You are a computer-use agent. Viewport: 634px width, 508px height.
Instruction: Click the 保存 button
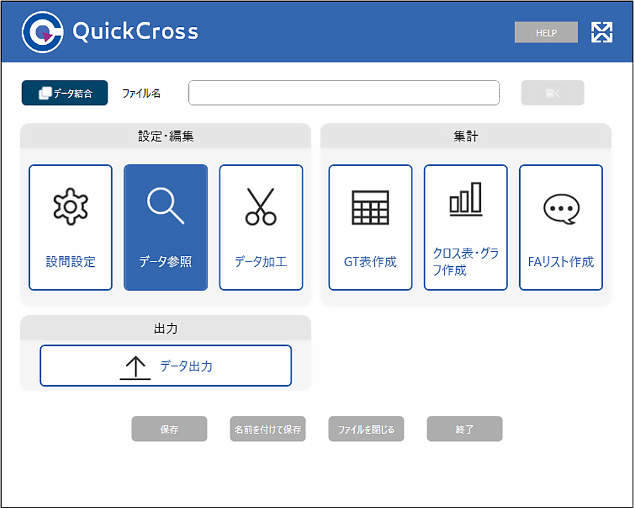click(x=170, y=429)
